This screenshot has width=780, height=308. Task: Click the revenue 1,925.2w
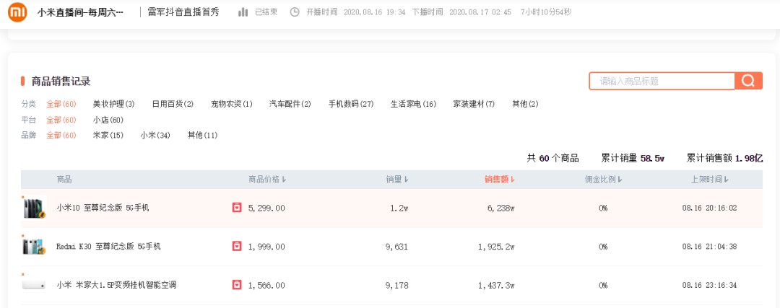(x=496, y=246)
